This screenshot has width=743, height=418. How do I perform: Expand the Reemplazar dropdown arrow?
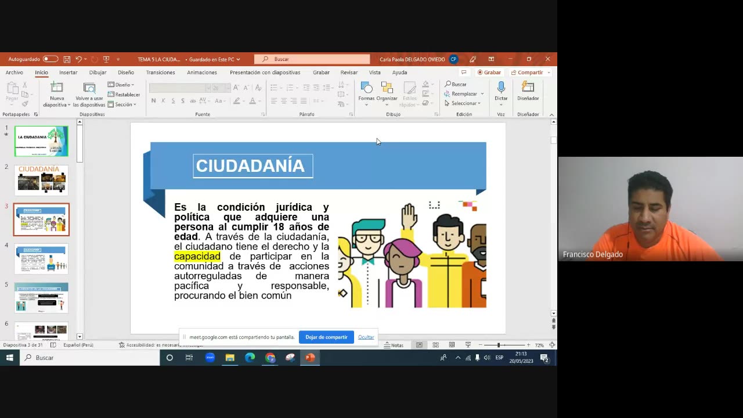click(x=482, y=94)
